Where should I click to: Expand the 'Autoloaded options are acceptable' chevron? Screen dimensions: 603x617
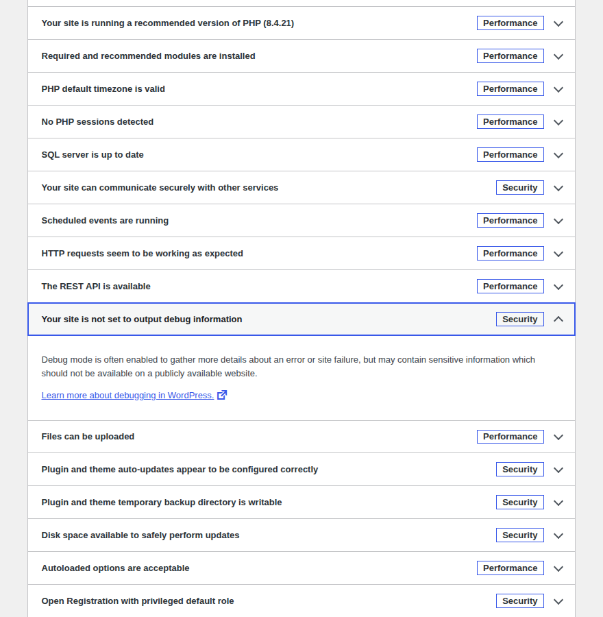[558, 569]
